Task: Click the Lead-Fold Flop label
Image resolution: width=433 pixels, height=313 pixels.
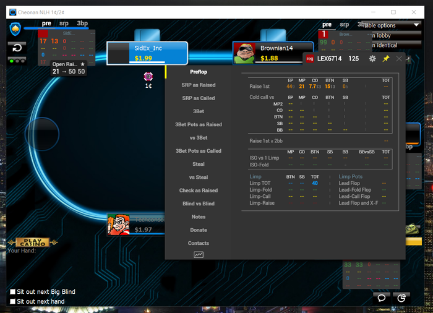Action: [x=355, y=190]
